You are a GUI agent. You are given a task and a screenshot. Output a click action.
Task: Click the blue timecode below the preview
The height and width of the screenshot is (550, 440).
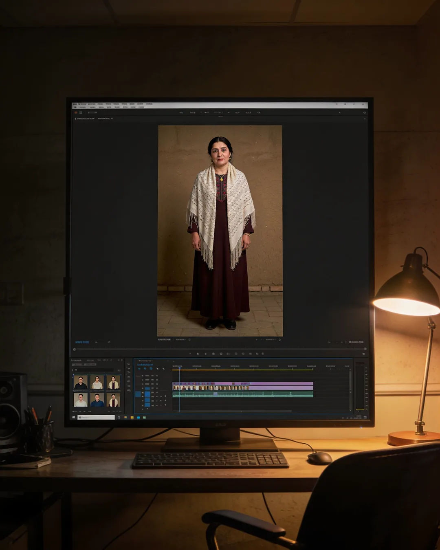click(x=82, y=342)
